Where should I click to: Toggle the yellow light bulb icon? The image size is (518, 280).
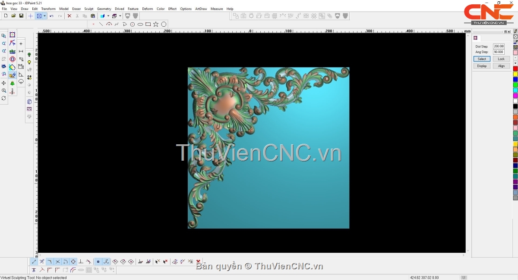pos(29,62)
